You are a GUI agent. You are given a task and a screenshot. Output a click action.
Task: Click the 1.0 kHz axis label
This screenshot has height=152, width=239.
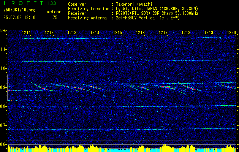pyautogui.click(x=3, y=68)
